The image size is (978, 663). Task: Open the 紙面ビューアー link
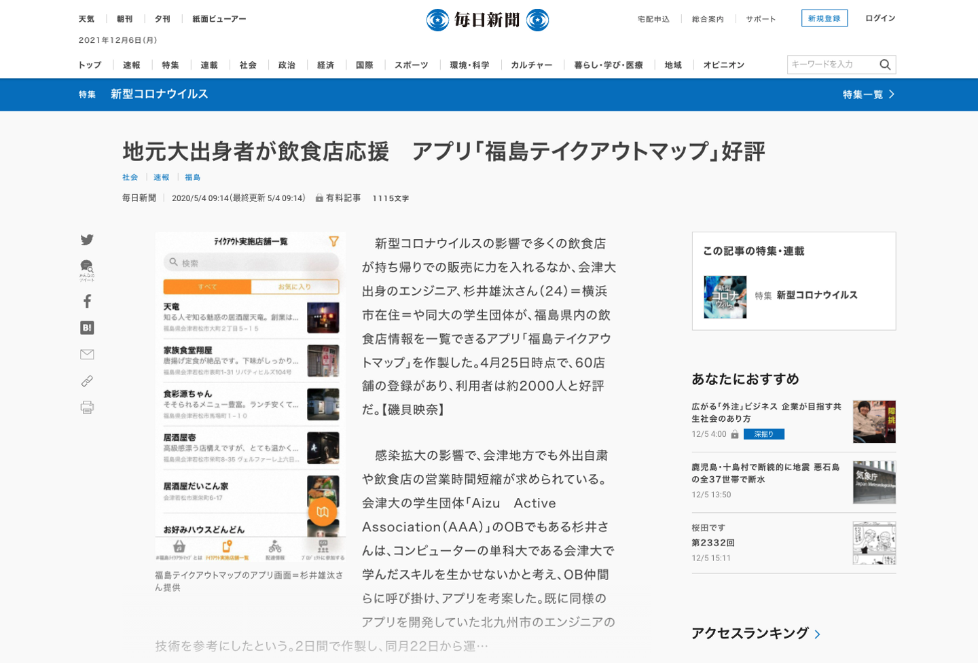tap(219, 19)
